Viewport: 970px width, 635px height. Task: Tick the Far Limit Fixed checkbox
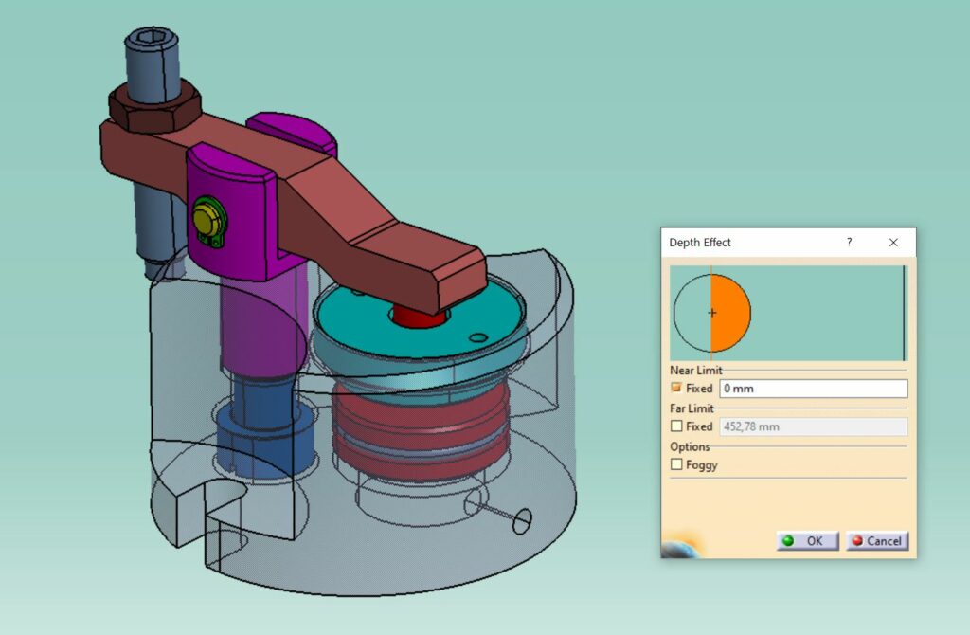[676, 426]
